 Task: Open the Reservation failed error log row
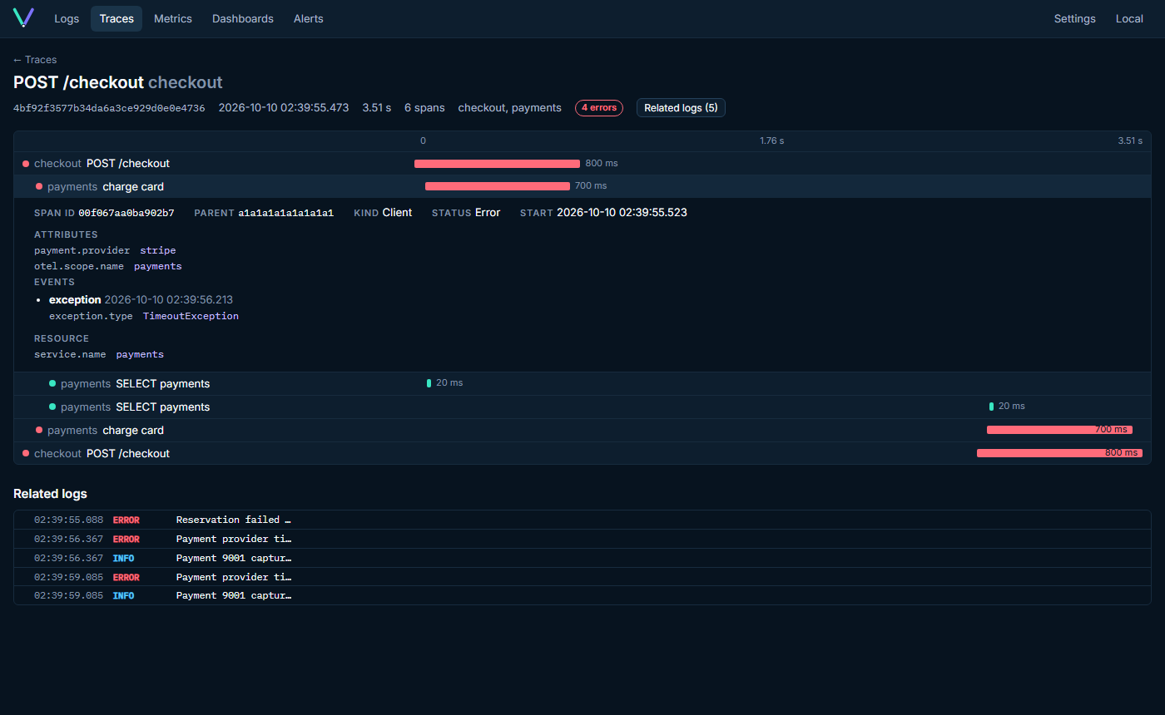tap(582, 520)
